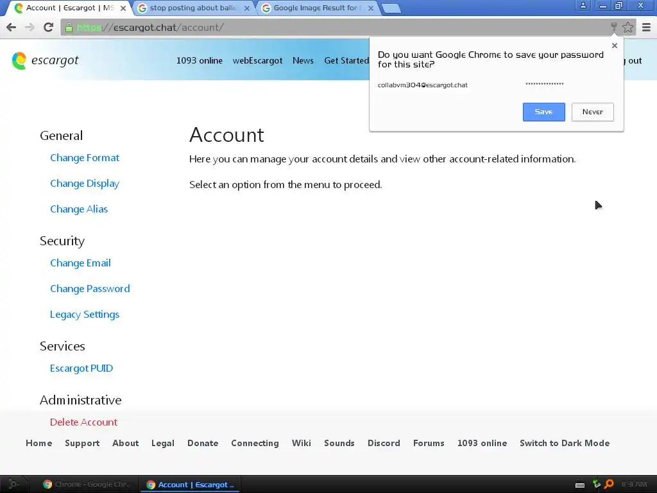
Task: Open About footer link
Action: [x=126, y=443]
